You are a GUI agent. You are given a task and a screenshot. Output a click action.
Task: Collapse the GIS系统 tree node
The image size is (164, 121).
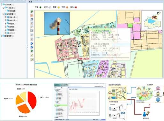click(4, 8)
